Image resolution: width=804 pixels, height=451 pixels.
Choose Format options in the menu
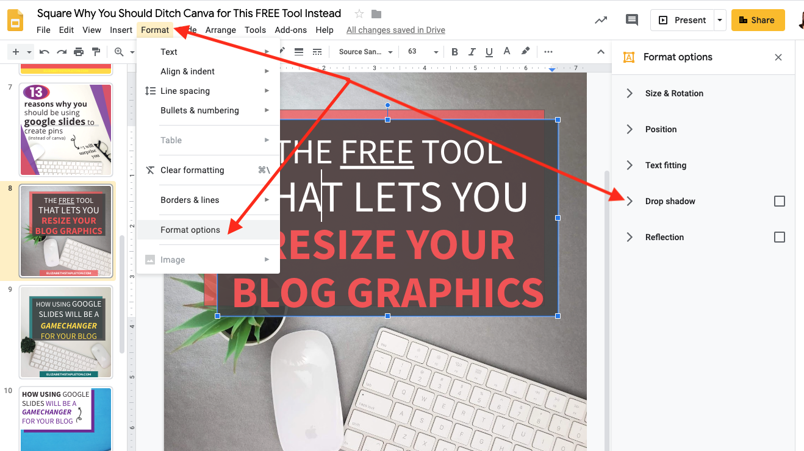(x=208, y=230)
